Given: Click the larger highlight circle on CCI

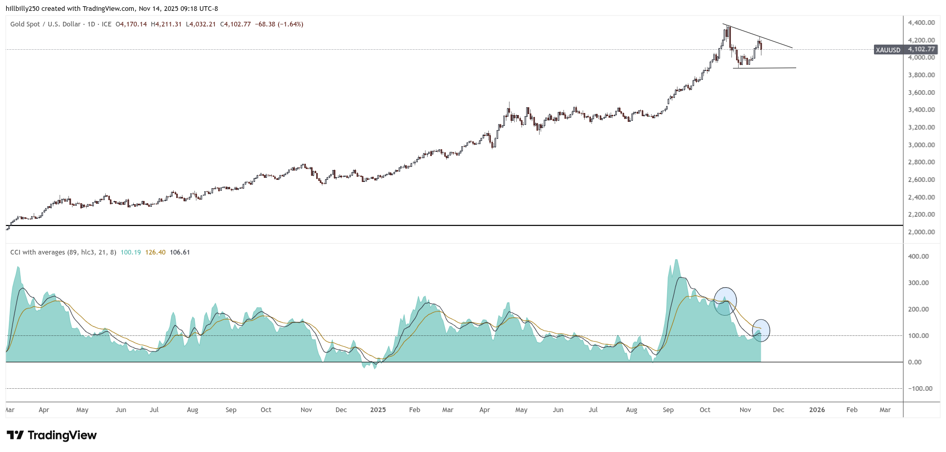Looking at the screenshot, I should (725, 301).
